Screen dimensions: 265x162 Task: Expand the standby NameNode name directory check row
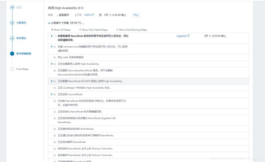tap(52, 36)
